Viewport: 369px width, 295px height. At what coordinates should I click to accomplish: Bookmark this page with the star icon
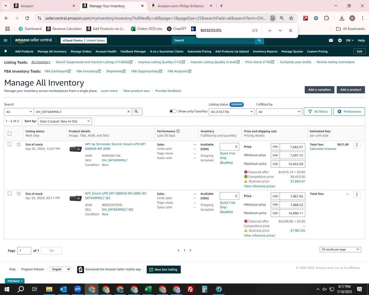coord(291,18)
